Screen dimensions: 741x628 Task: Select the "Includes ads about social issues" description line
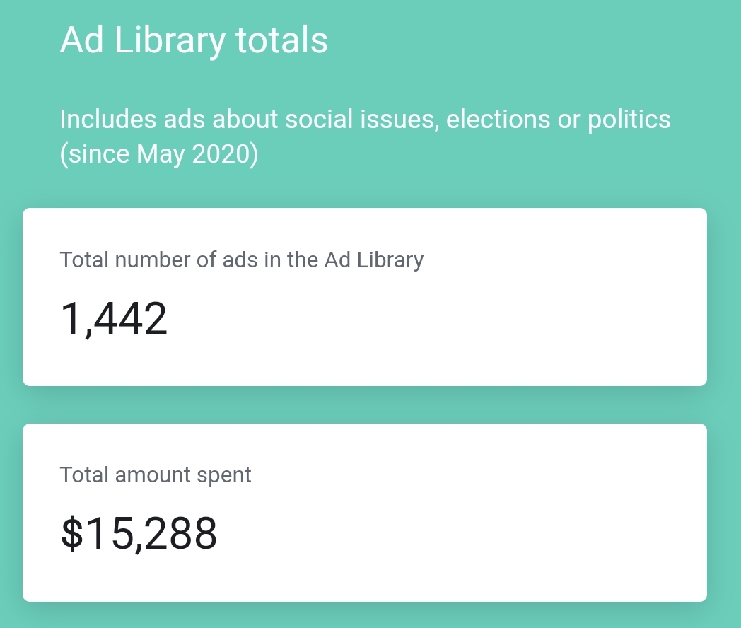click(x=365, y=119)
